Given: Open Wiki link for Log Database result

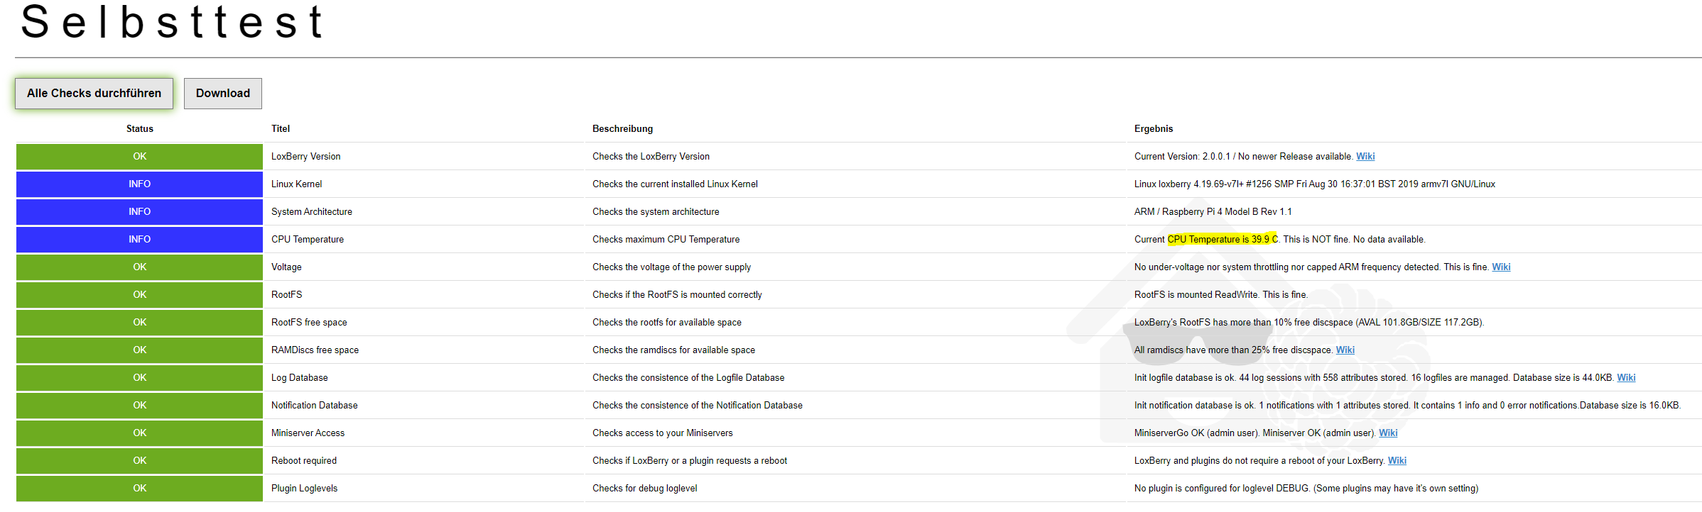Looking at the screenshot, I should click(x=1625, y=378).
